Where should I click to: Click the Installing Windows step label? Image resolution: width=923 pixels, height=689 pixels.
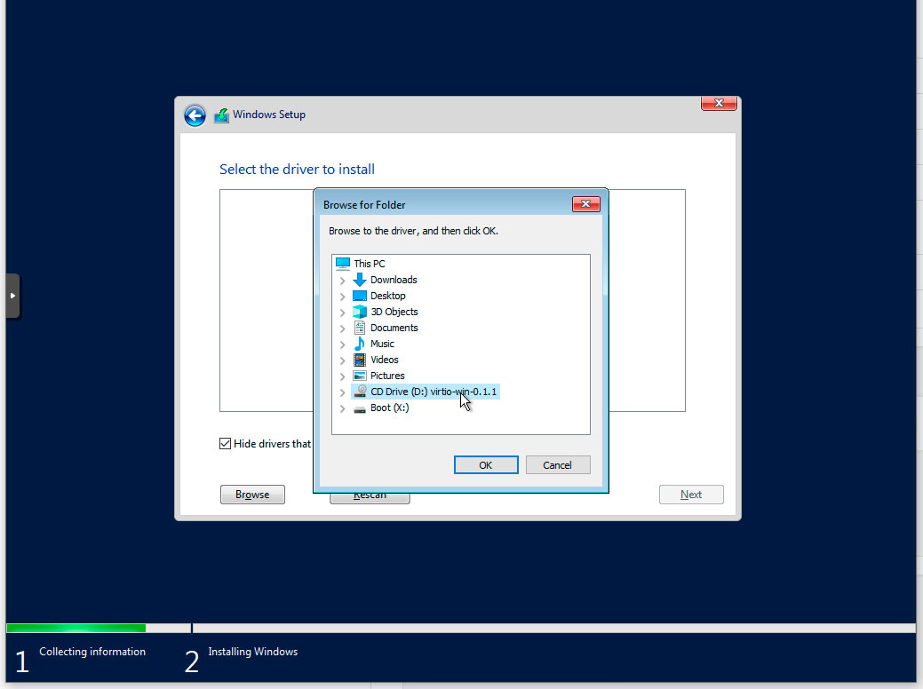252,651
